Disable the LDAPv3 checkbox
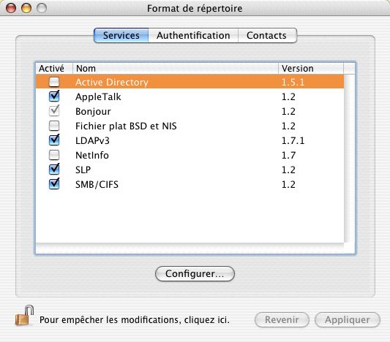The height and width of the screenshot is (342, 390). tap(54, 140)
